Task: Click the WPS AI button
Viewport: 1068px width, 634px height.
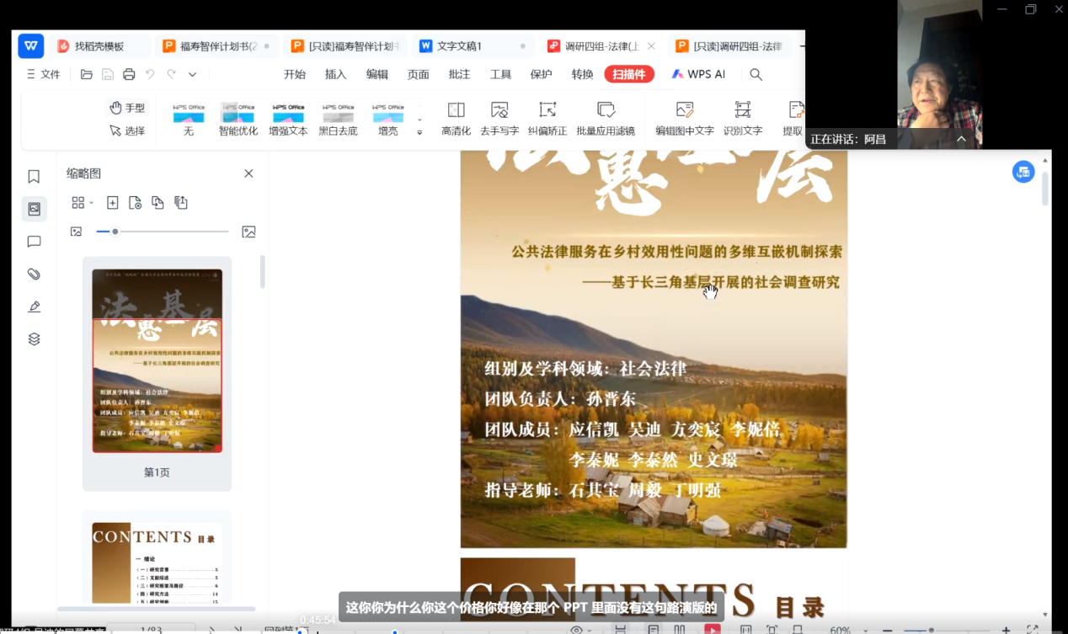Action: point(698,74)
